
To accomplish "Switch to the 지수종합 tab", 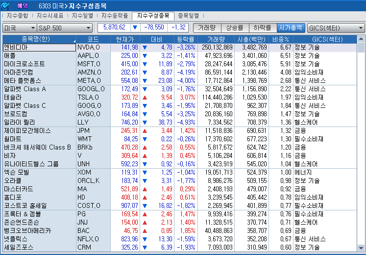I will (18, 16).
